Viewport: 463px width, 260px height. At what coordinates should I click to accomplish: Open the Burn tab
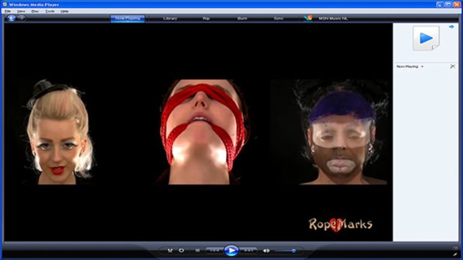[242, 19]
